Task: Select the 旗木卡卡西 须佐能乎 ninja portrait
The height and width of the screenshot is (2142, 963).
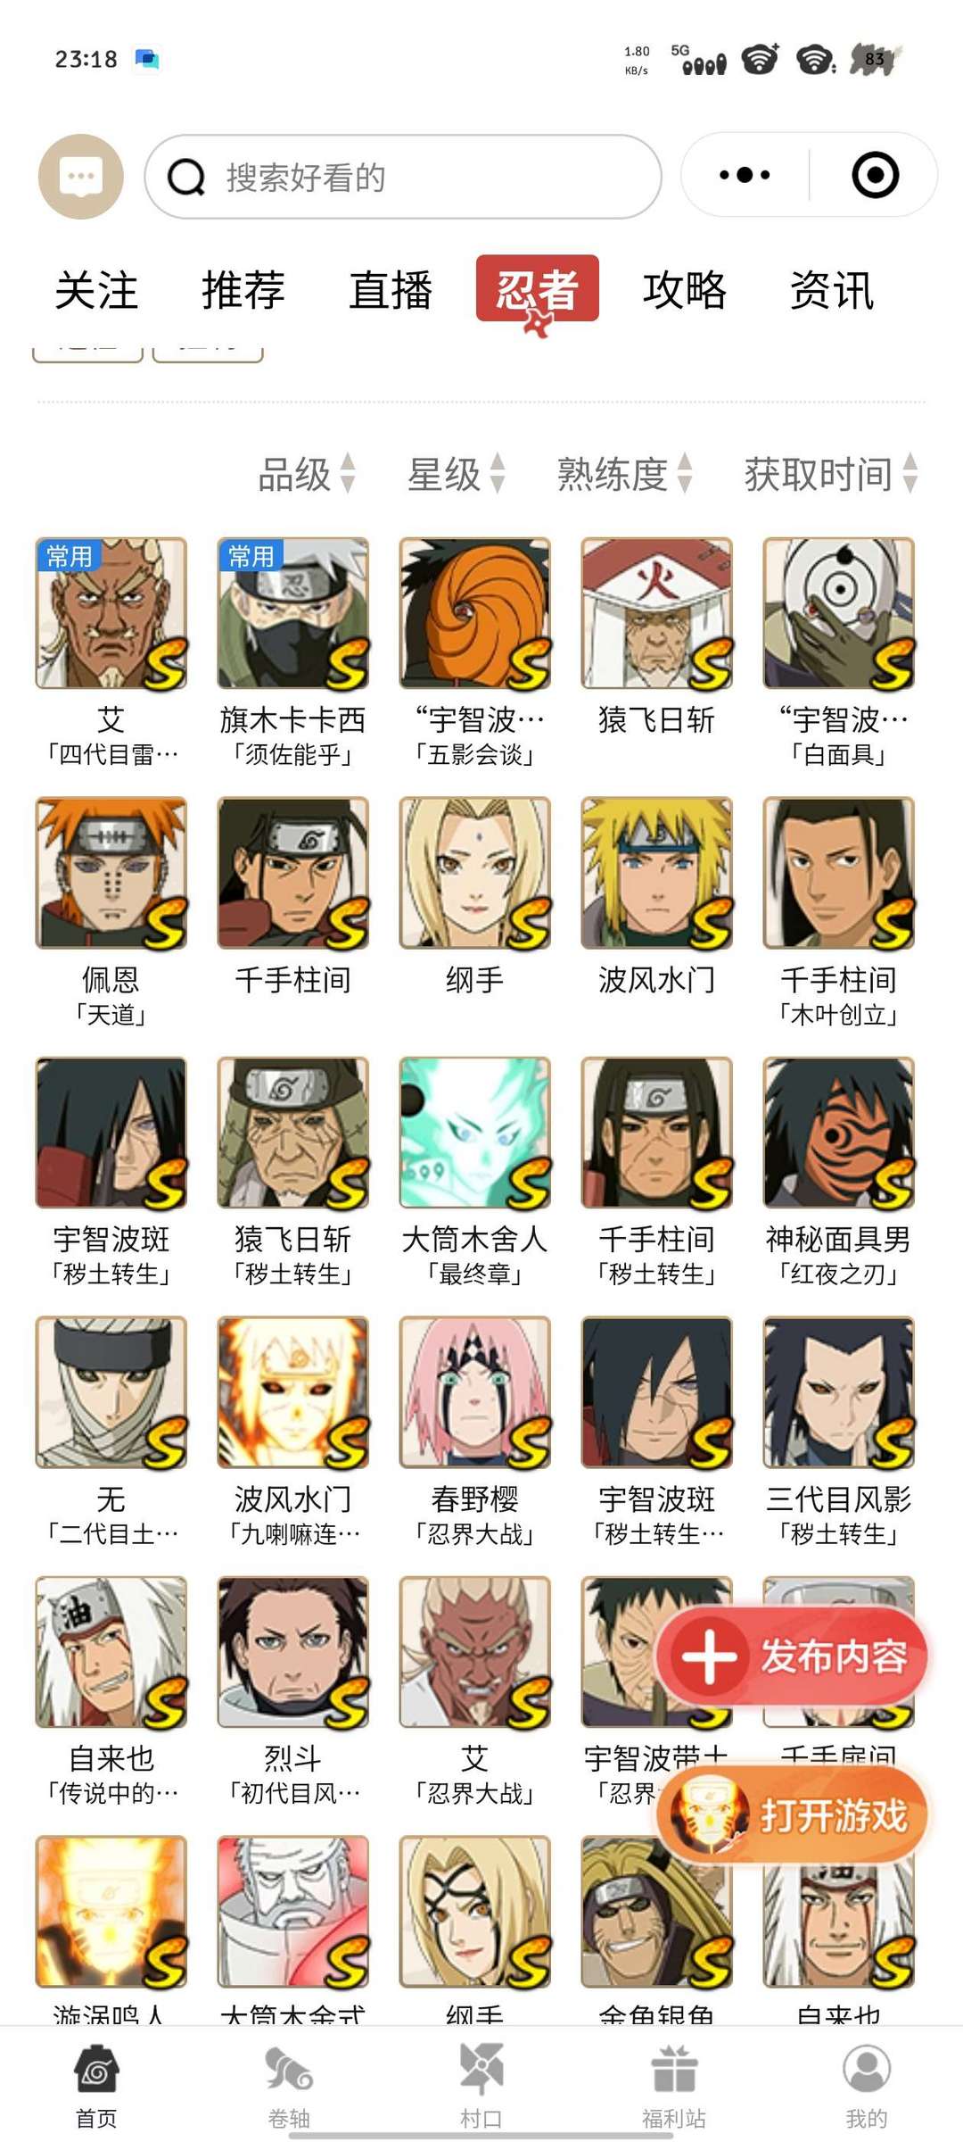Action: [292, 613]
